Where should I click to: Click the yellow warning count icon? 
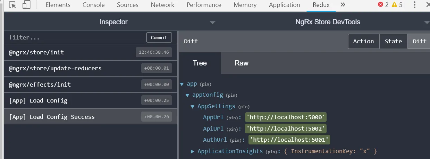coord(394,5)
